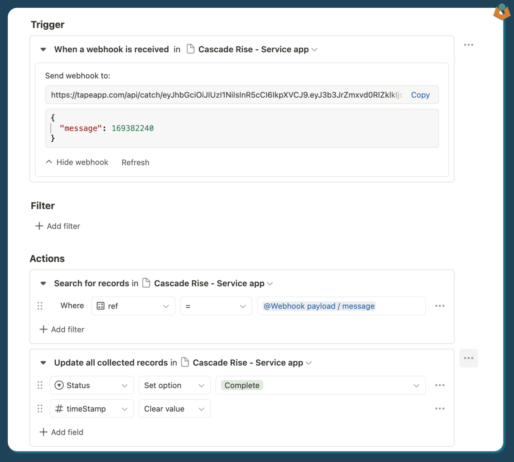Click the Webhook payload message value field

pyautogui.click(x=341, y=306)
